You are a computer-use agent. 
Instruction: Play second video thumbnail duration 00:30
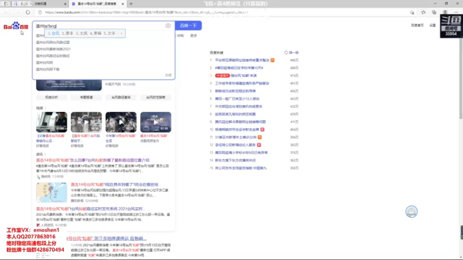86,122
